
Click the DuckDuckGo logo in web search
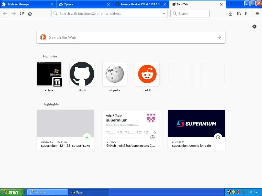click(x=43, y=37)
